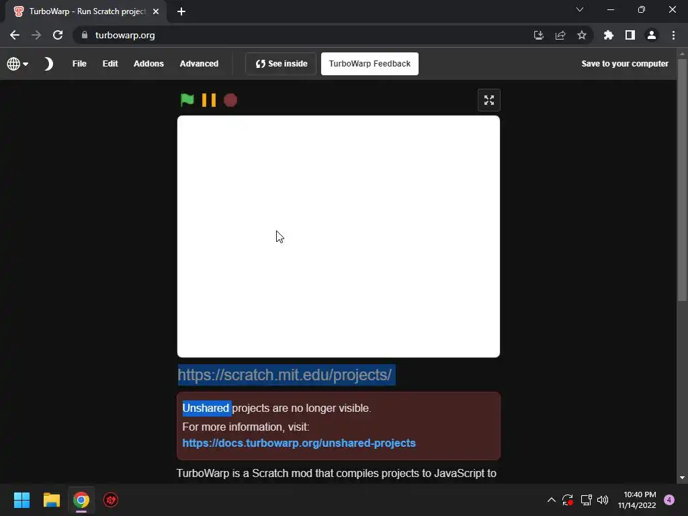Viewport: 688px width, 516px height.
Task: Bookmark this tab with the star icon
Action: coord(582,35)
